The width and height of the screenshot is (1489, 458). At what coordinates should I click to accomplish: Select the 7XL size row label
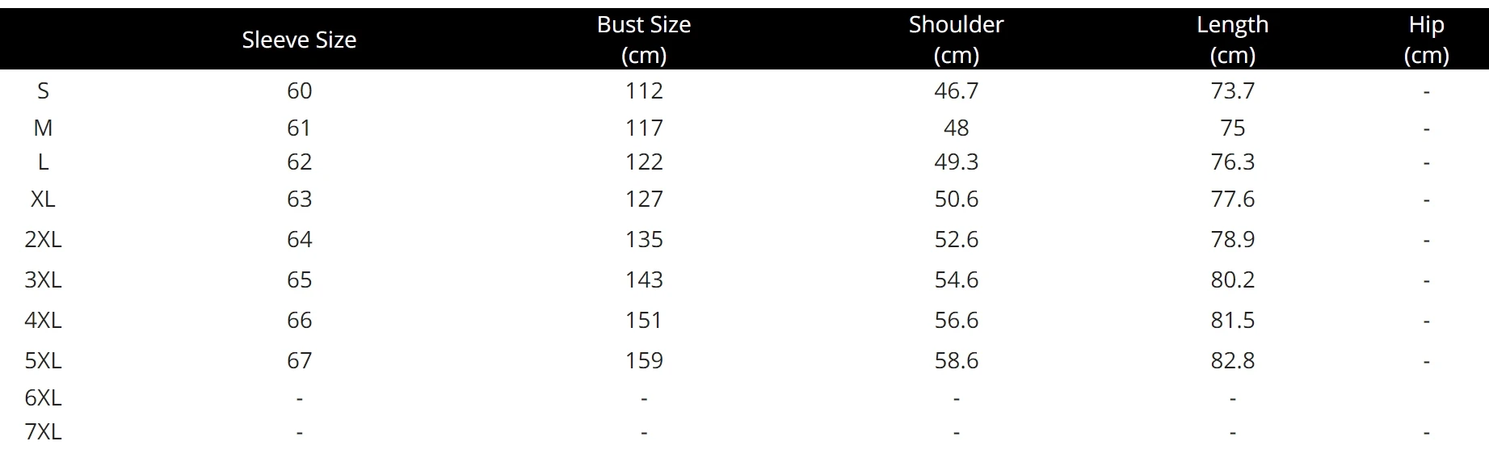[x=43, y=431]
